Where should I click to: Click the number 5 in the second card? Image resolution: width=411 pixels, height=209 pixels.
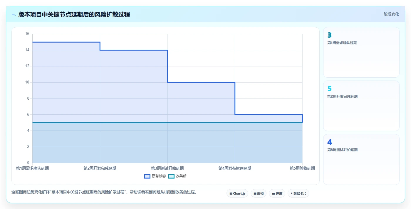[x=329, y=88]
